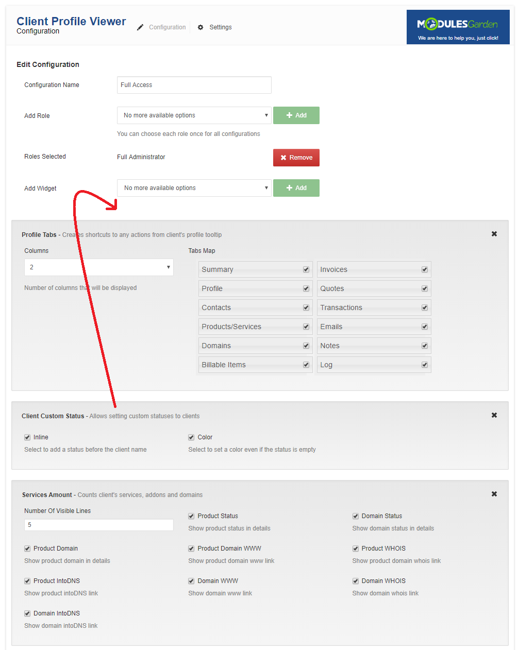Open the Columns dropdown
518x650 pixels.
(99, 267)
